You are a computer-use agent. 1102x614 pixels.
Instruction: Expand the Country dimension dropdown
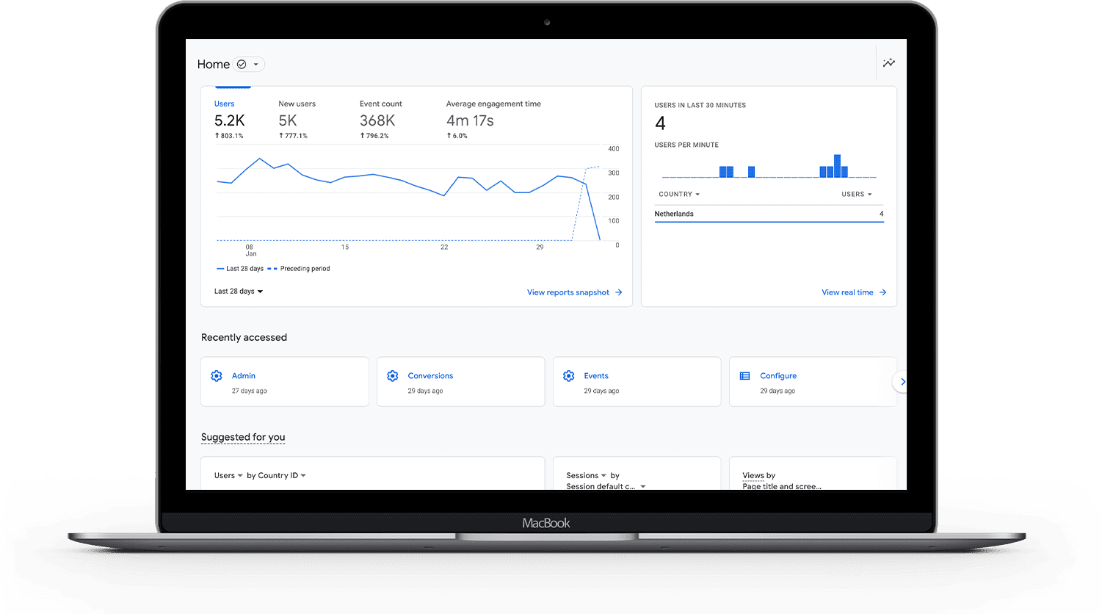pyautogui.click(x=679, y=195)
